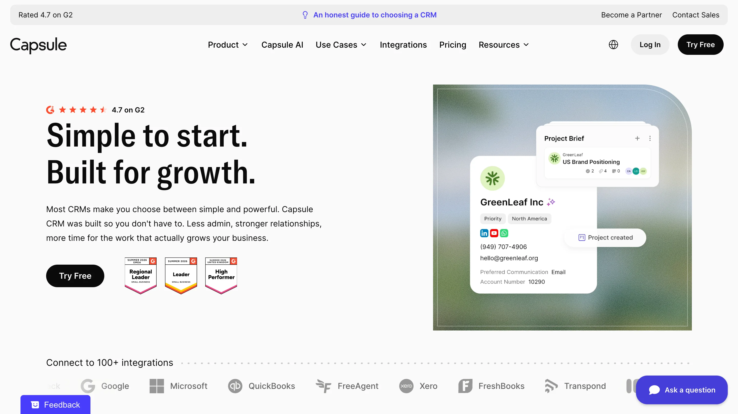Click Become a Partner link
This screenshot has width=738, height=414.
click(x=631, y=15)
